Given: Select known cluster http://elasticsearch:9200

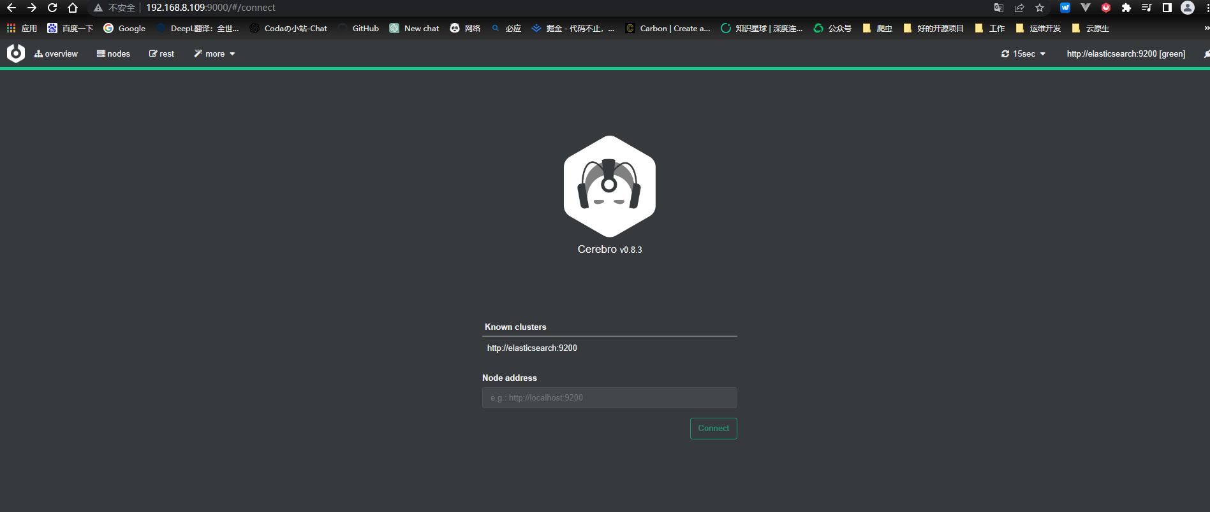Looking at the screenshot, I should click(532, 348).
